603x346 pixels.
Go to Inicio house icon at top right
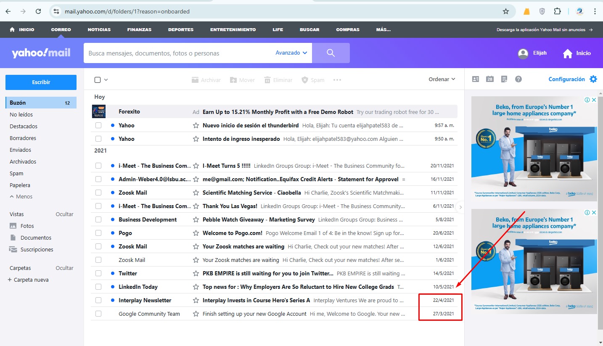568,53
